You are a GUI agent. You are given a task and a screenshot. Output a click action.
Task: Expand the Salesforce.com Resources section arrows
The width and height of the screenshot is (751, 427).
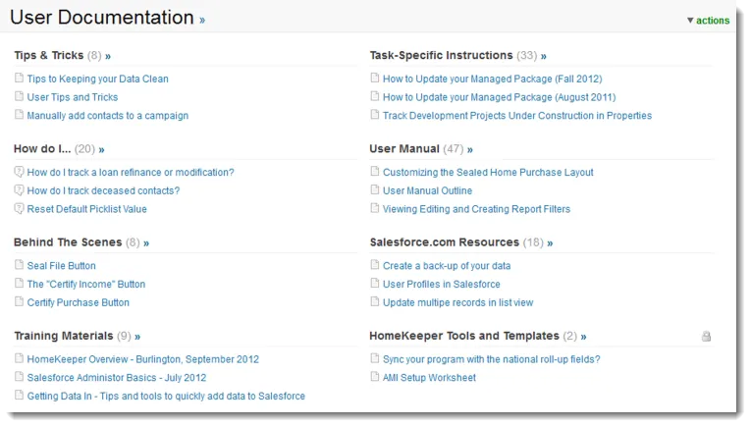pyautogui.click(x=550, y=243)
